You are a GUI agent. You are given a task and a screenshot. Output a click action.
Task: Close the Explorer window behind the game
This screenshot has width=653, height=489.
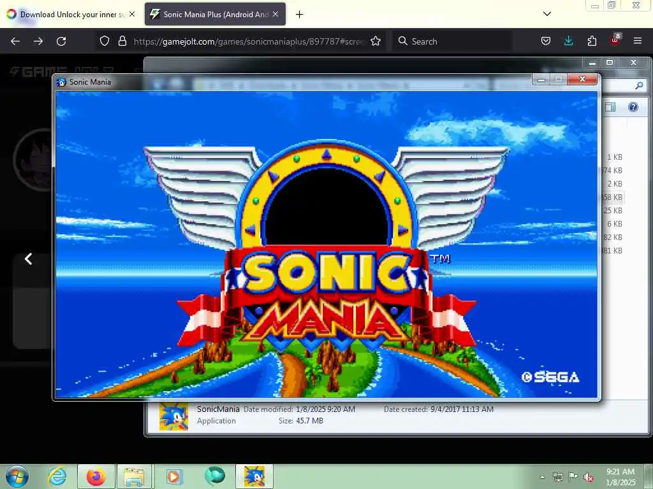(x=633, y=62)
